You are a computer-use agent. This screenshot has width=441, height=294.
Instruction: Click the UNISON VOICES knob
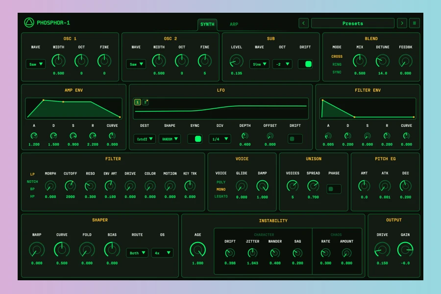point(293,186)
